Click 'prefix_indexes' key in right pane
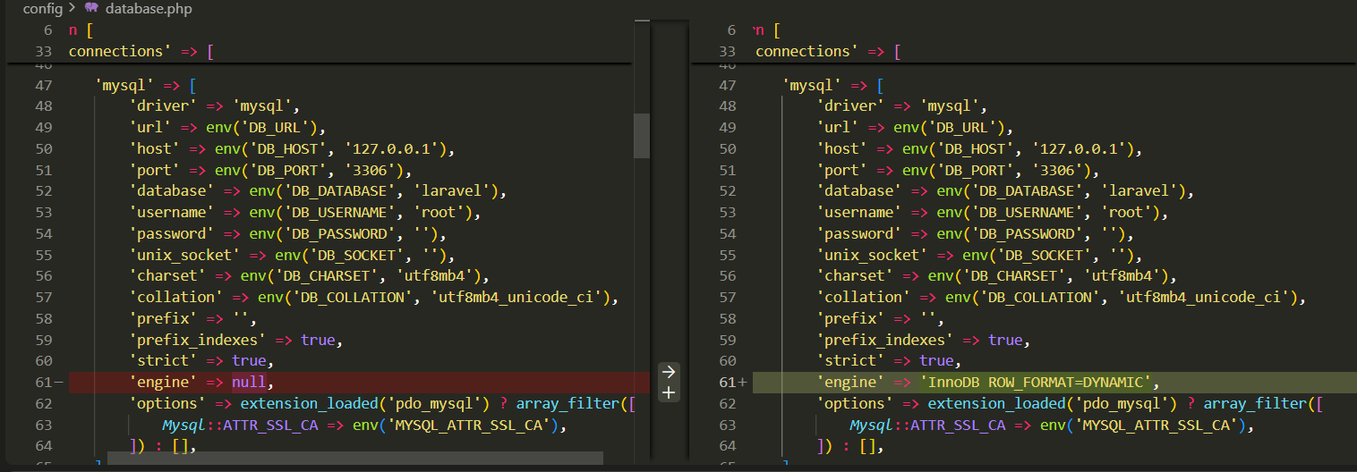Screen dimensions: 1357x472 pos(885,340)
